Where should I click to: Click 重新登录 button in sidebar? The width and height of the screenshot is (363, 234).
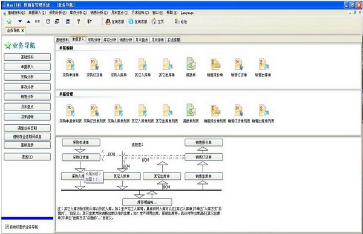coord(27,145)
